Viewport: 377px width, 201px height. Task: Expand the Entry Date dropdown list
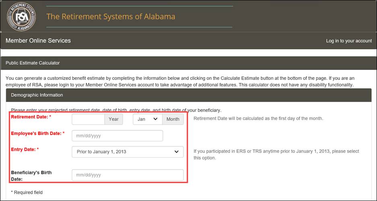pyautogui.click(x=127, y=152)
